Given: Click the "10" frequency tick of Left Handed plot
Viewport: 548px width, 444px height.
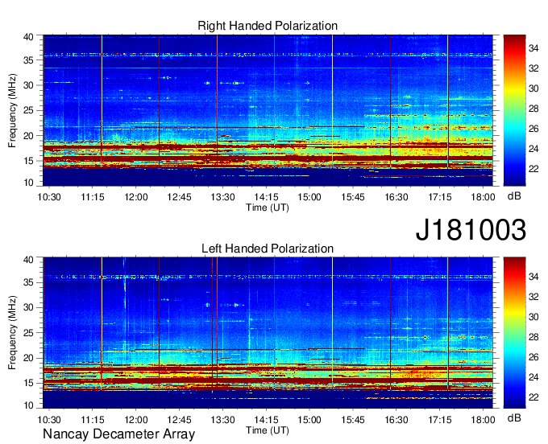Looking at the screenshot, I should (28, 405).
